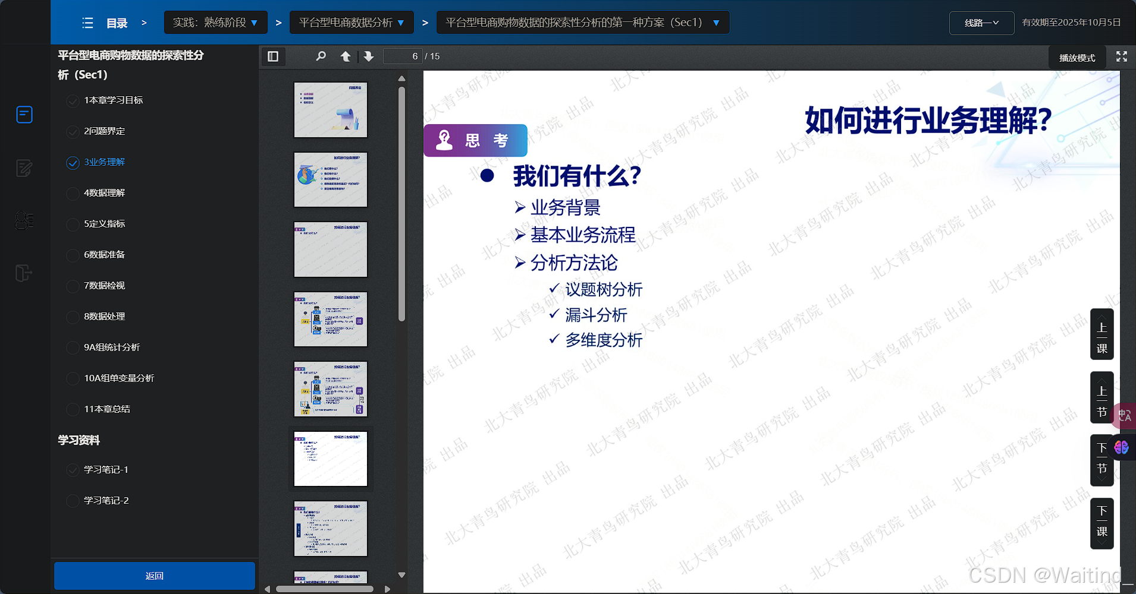1136x594 pixels.
Task: Enter fullscreen with expand icon
Action: pos(1122,56)
